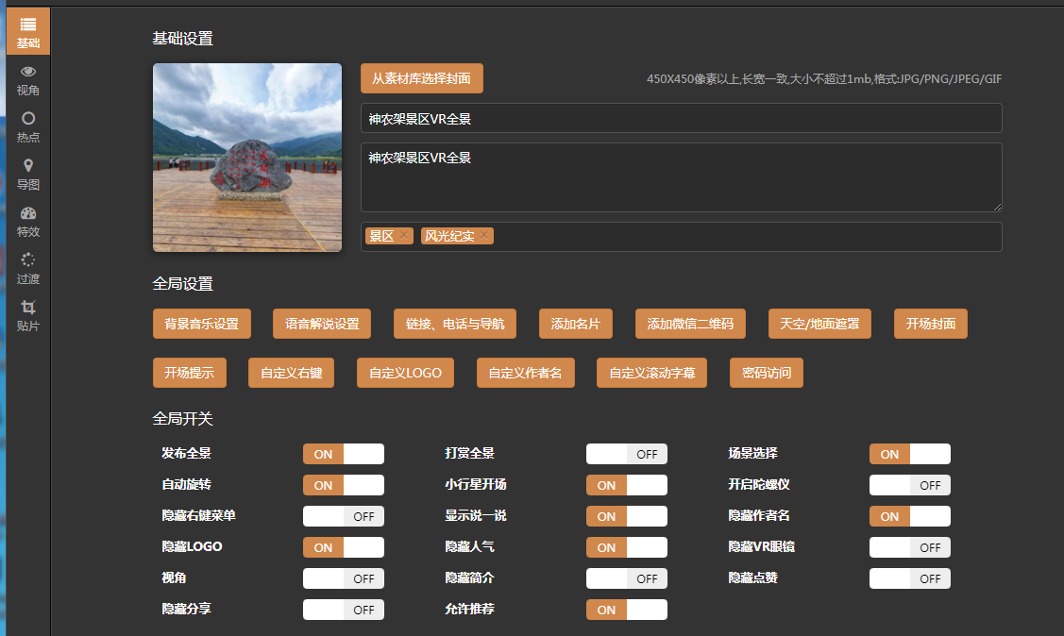Screen dimensions: 1064x636
Task: Open the 特效 effects palette icon
Action: coord(28,213)
